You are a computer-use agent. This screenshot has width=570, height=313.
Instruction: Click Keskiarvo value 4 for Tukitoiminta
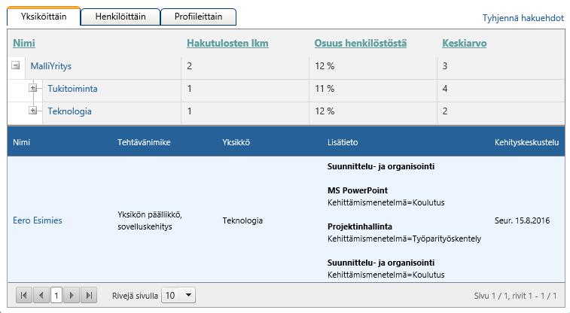(444, 89)
